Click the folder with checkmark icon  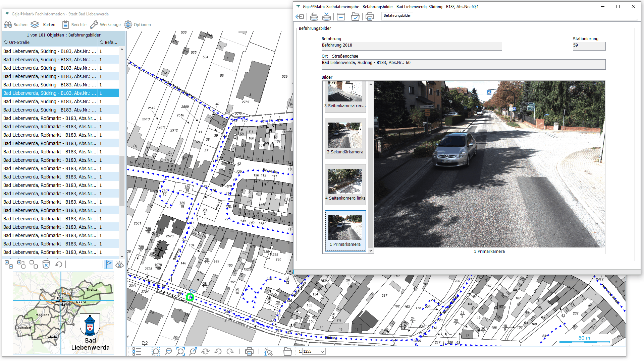355,16
